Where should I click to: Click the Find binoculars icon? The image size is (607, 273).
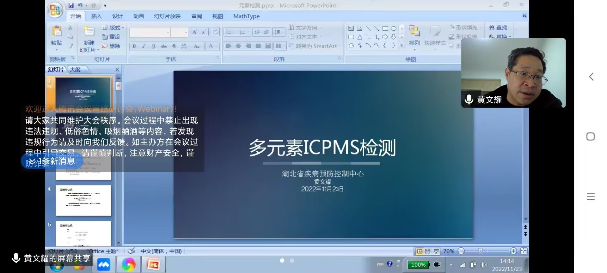pos(492,27)
